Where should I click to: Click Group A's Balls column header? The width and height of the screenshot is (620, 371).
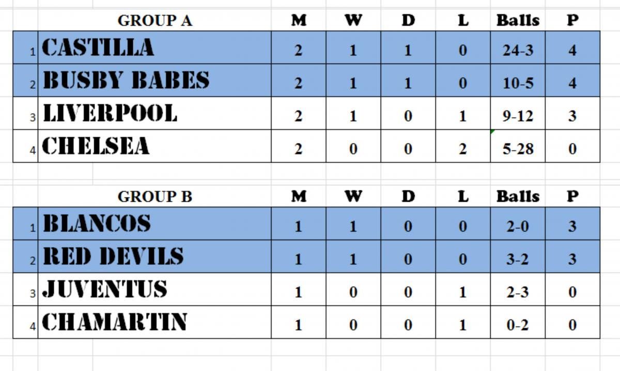518,21
